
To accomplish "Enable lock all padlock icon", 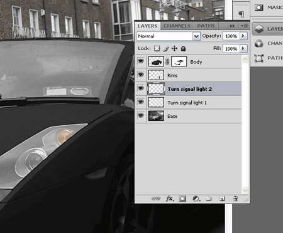I will (x=183, y=49).
